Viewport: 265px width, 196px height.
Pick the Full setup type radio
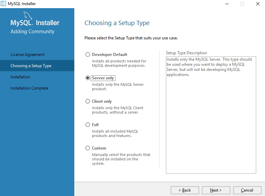pos(88,125)
